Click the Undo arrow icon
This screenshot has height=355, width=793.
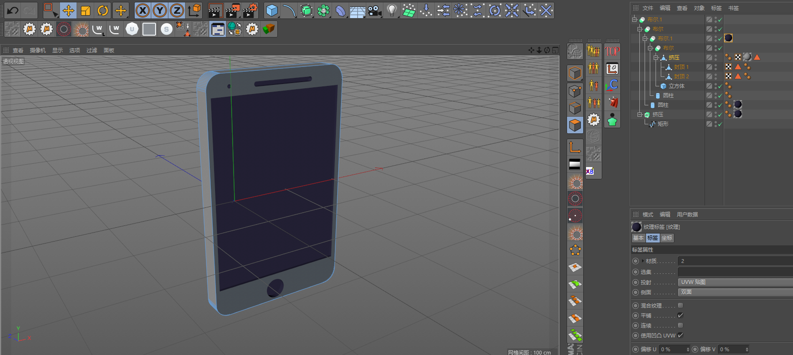coord(13,10)
